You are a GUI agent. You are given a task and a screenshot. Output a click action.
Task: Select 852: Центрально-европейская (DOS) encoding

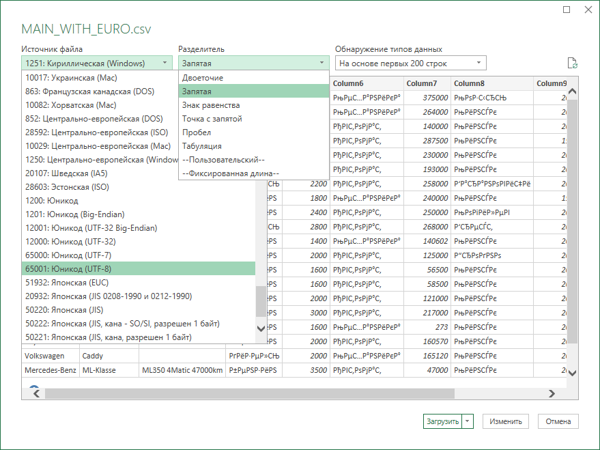click(x=100, y=119)
